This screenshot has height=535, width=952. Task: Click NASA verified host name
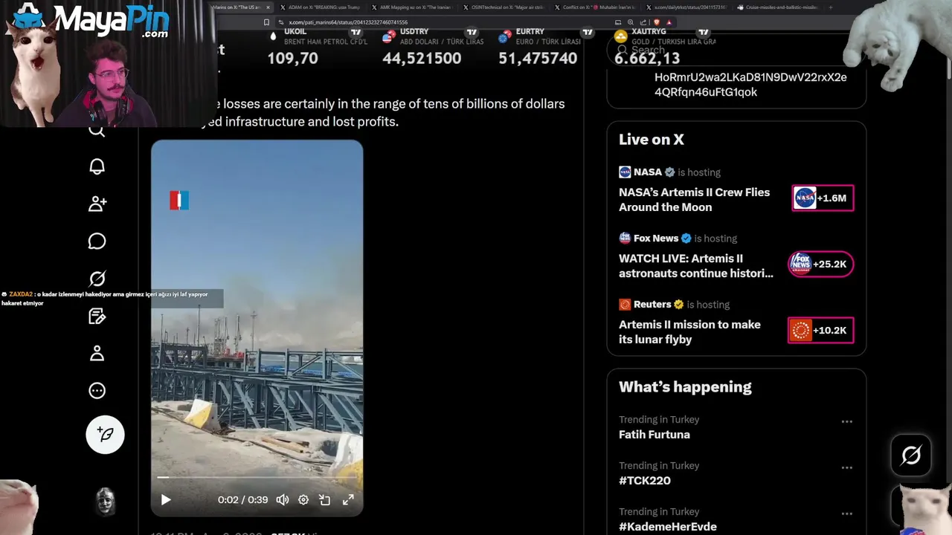pos(647,172)
